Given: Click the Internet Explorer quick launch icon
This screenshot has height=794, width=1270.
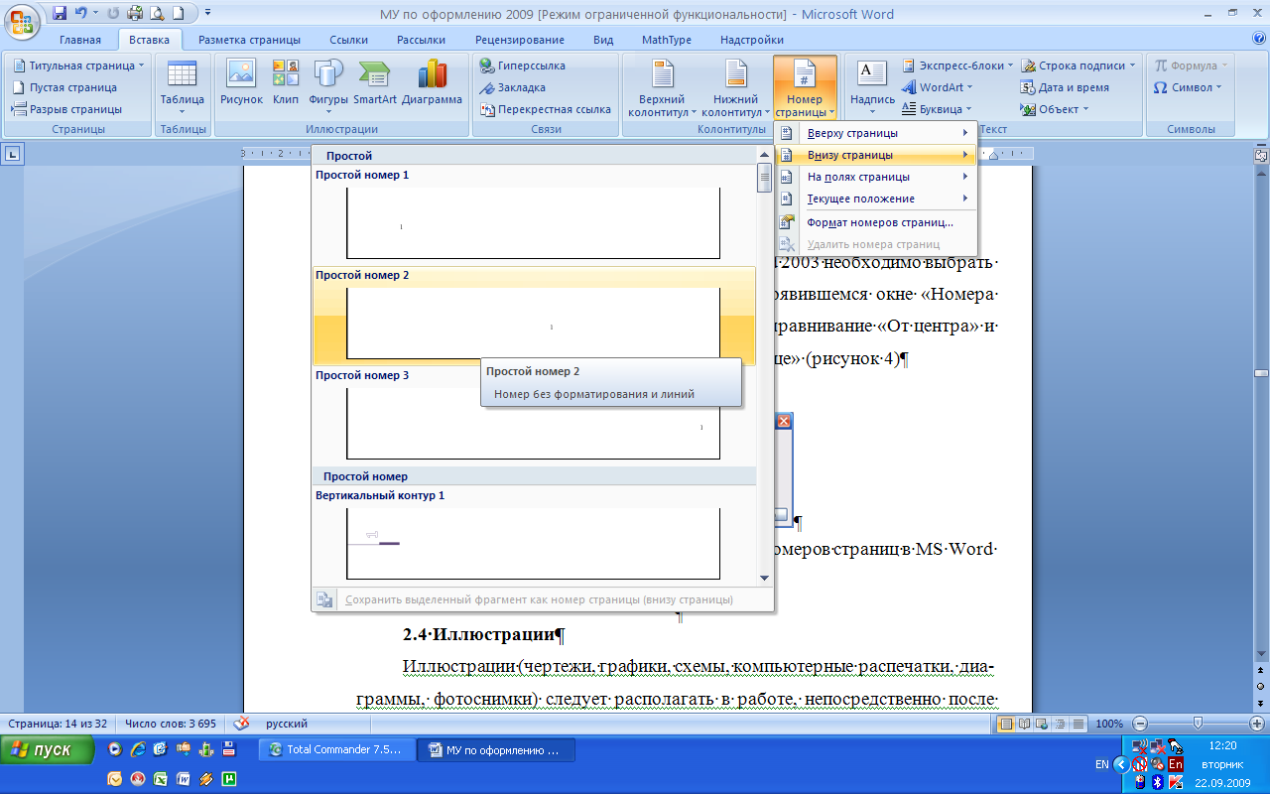Looking at the screenshot, I should (x=139, y=749).
